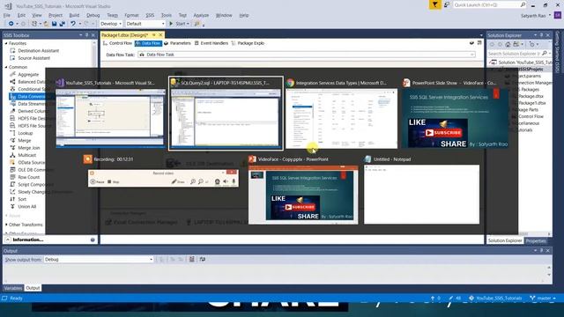Click the user account avatar icon
This screenshot has width=564, height=317.
tap(558, 15)
